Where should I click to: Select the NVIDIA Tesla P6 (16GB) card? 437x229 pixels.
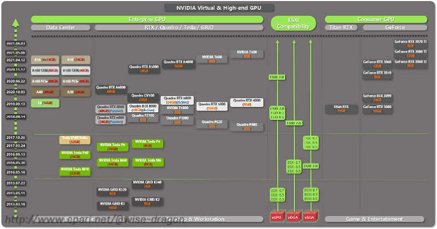[113, 147]
